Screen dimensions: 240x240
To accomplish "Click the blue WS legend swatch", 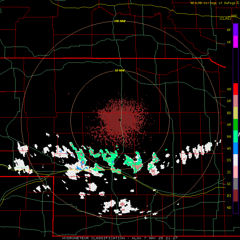I will [x=235, y=148].
